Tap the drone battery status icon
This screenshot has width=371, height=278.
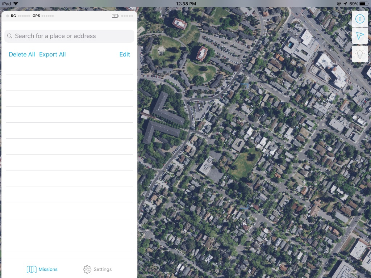tap(115, 16)
